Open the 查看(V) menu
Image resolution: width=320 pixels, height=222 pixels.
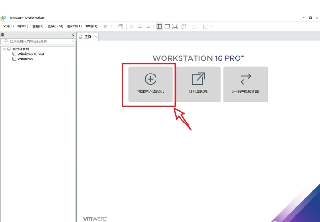coord(38,26)
